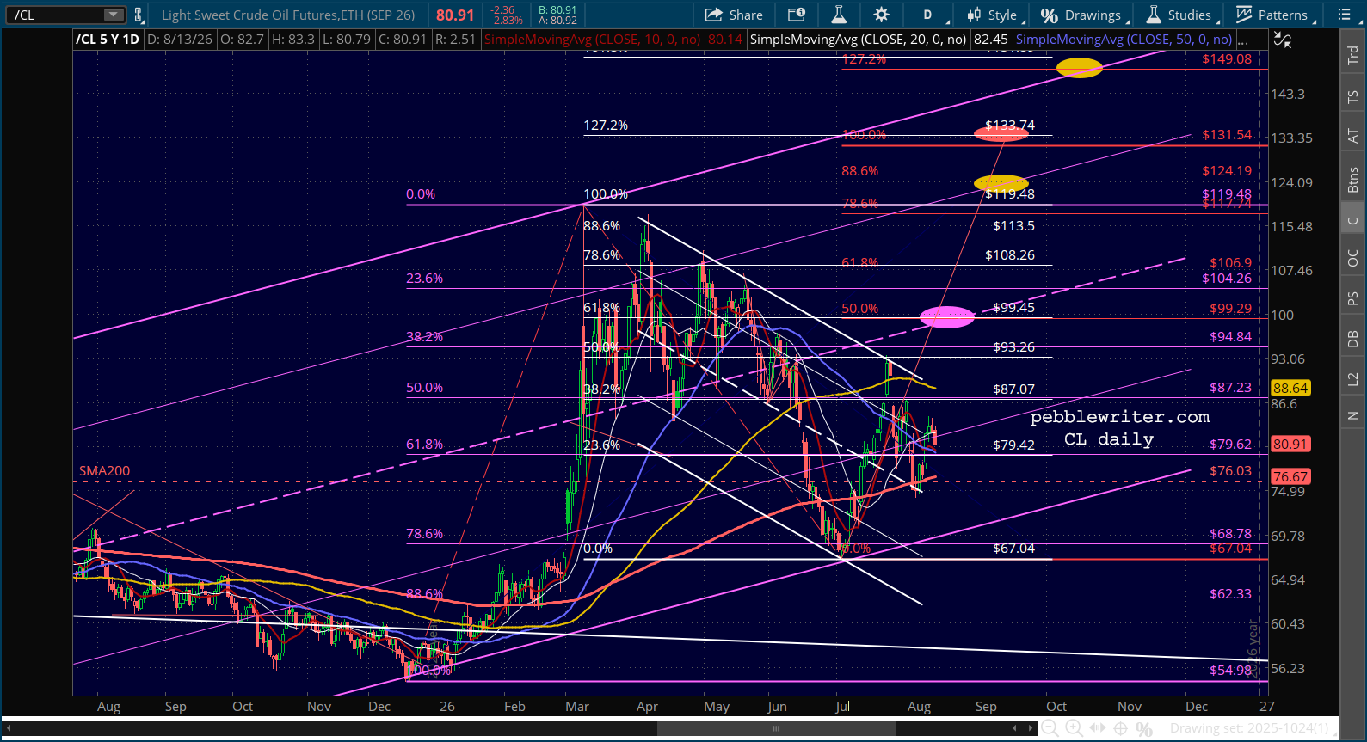Screen dimensions: 1367x742
Task: Open the TS sidebar tab
Action: click(x=1353, y=97)
